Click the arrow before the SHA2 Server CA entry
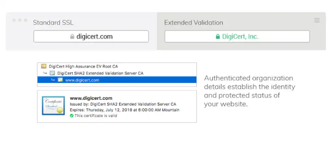 point(45,73)
